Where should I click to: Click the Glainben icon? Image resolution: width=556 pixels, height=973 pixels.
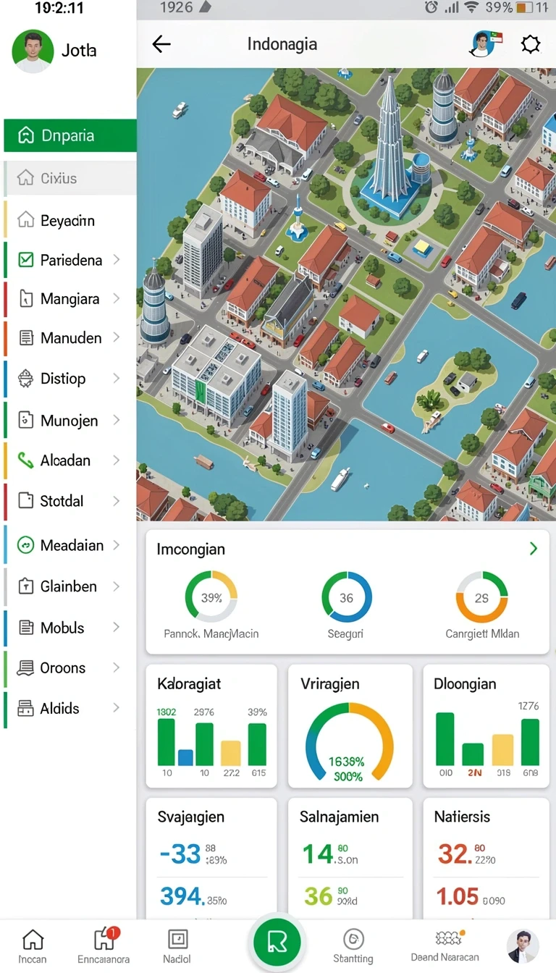point(26,586)
